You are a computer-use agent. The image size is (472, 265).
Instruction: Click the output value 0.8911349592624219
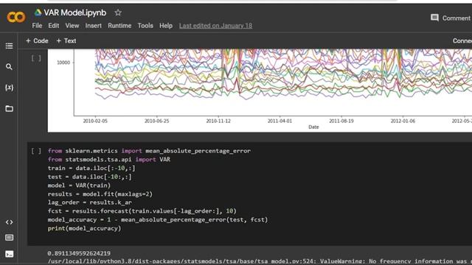tap(79, 253)
